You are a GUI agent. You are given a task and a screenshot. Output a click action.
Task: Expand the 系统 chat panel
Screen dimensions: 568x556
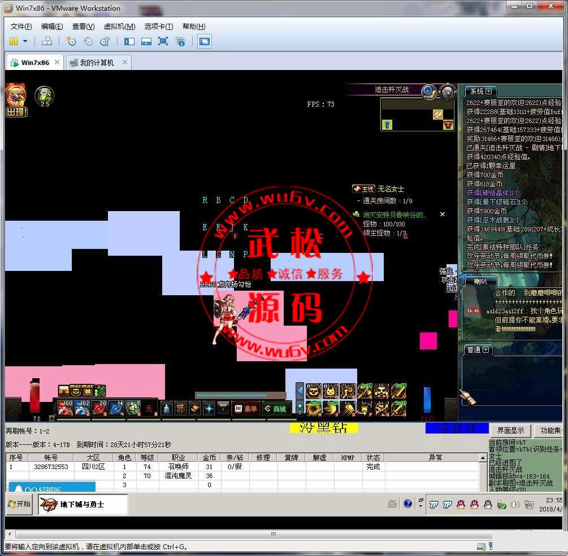point(489,91)
